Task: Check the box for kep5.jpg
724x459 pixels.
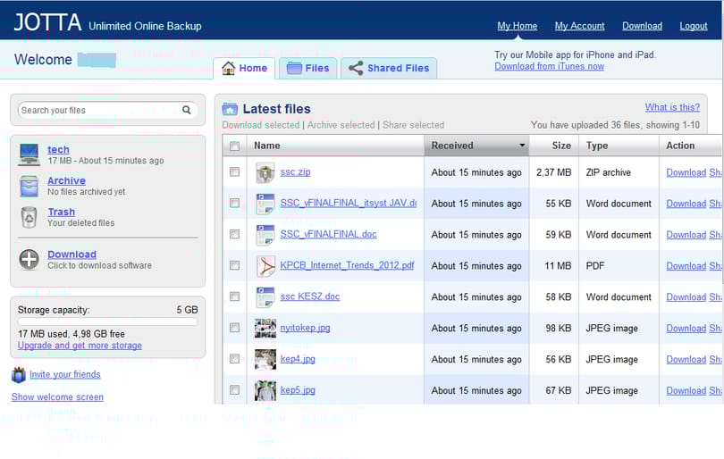Action: point(234,390)
